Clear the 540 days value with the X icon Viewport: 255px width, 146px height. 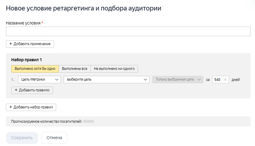pyautogui.click(x=225, y=80)
